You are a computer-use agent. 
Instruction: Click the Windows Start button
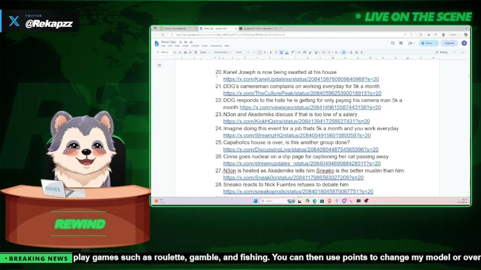(256, 201)
